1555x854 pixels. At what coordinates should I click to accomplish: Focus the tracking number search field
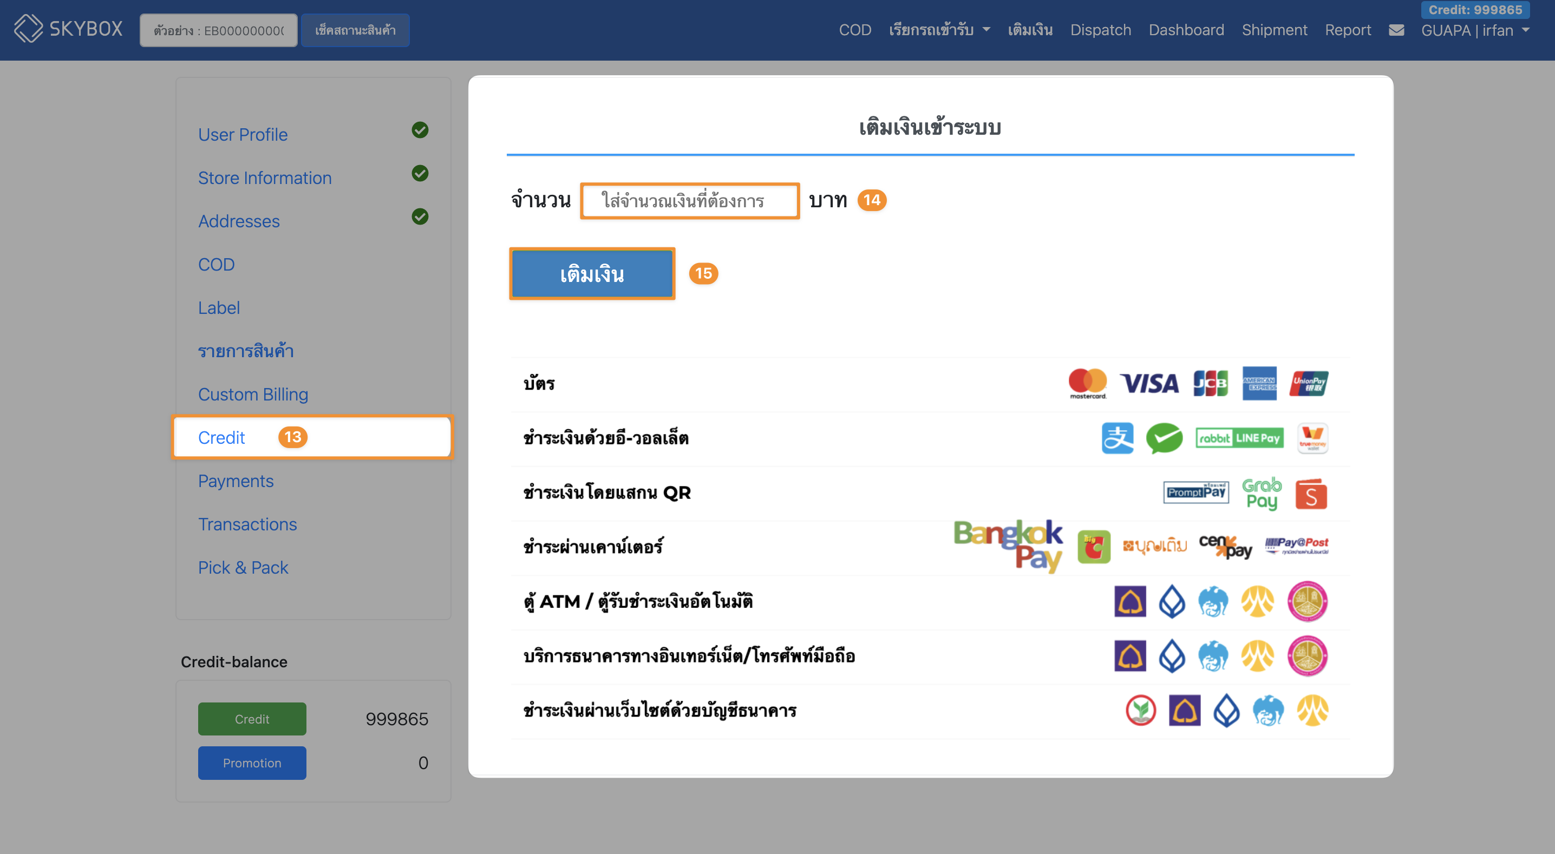pos(218,30)
